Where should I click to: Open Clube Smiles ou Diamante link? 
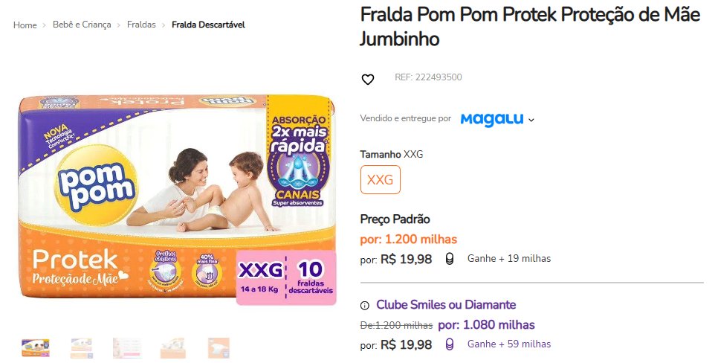click(x=446, y=304)
